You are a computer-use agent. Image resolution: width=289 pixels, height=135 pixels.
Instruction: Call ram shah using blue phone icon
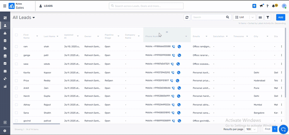point(179,47)
